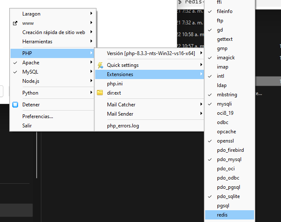Disable the gd extension
The width and height of the screenshot is (281, 222).
pos(230,30)
